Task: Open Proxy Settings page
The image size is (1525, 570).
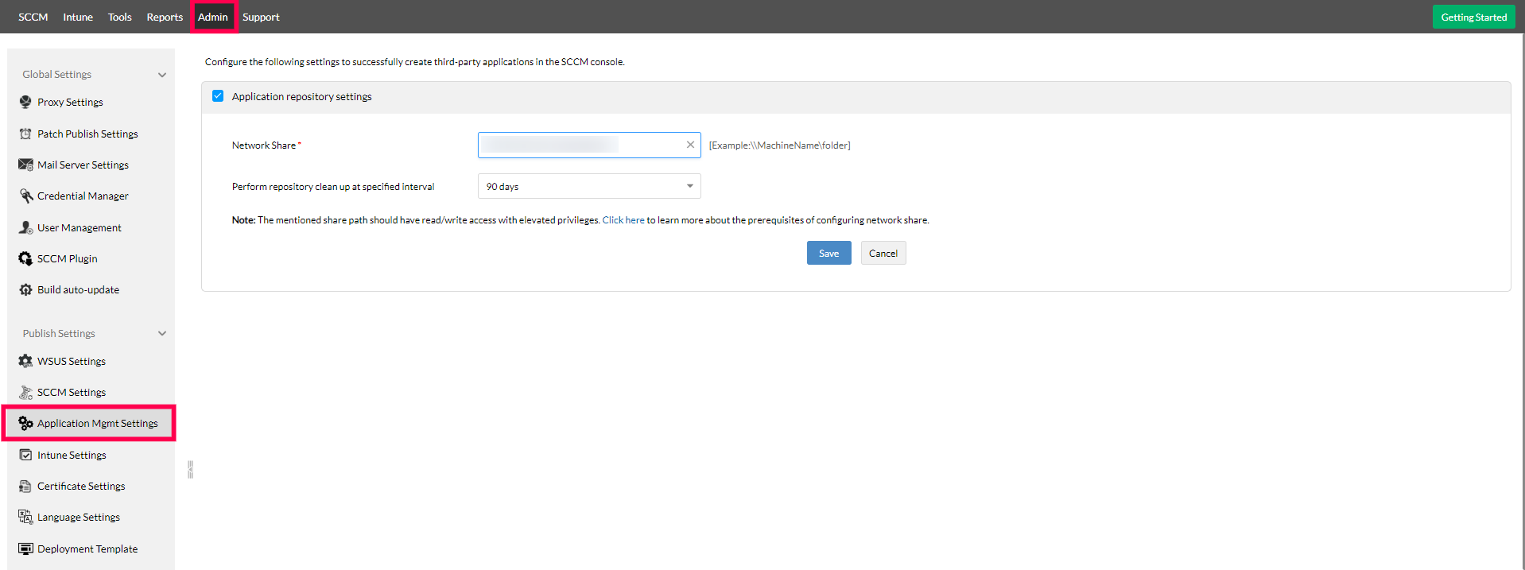Action: click(x=70, y=102)
